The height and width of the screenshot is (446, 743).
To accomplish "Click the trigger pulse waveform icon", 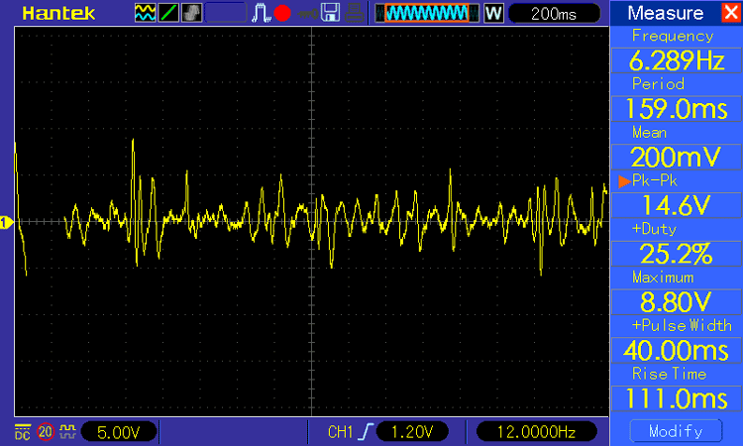I will [261, 13].
